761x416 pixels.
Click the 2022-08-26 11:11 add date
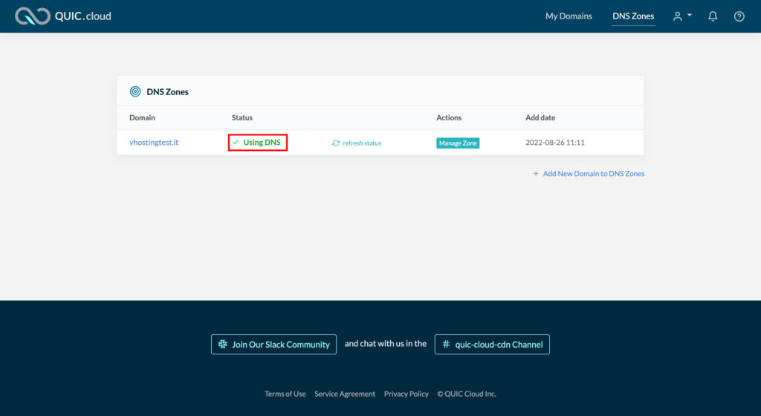[x=554, y=142]
